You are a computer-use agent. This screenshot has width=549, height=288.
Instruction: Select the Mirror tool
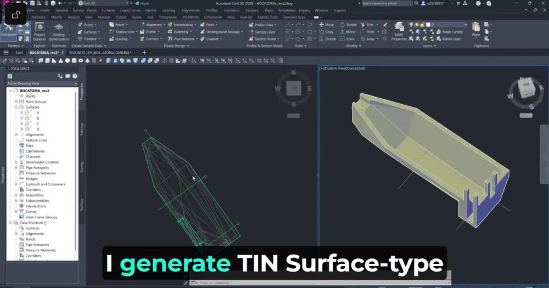pos(348,32)
